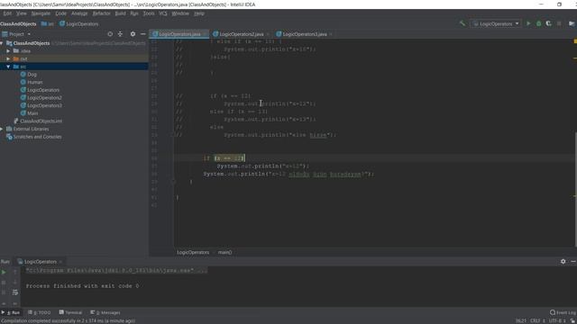Open the Code menu
Viewport: 577px width, 324px height.
click(60, 13)
